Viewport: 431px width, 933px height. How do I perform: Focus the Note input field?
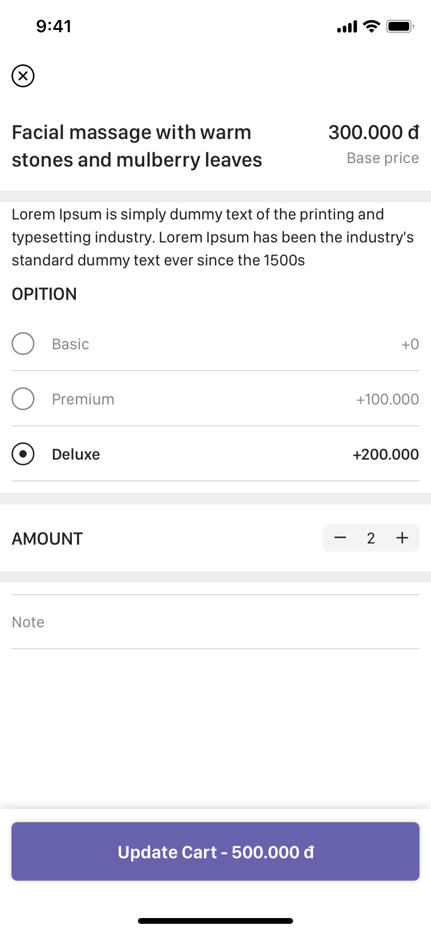(215, 622)
